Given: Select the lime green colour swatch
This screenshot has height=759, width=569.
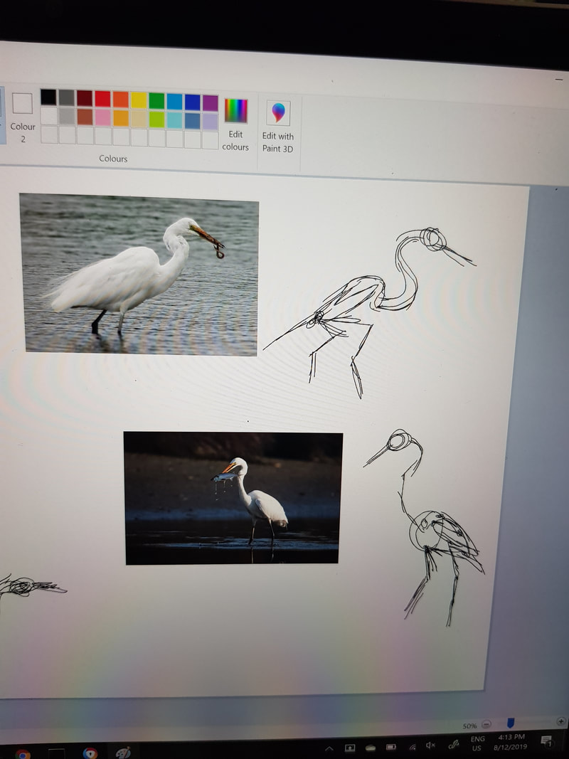Looking at the screenshot, I should click(x=156, y=119).
